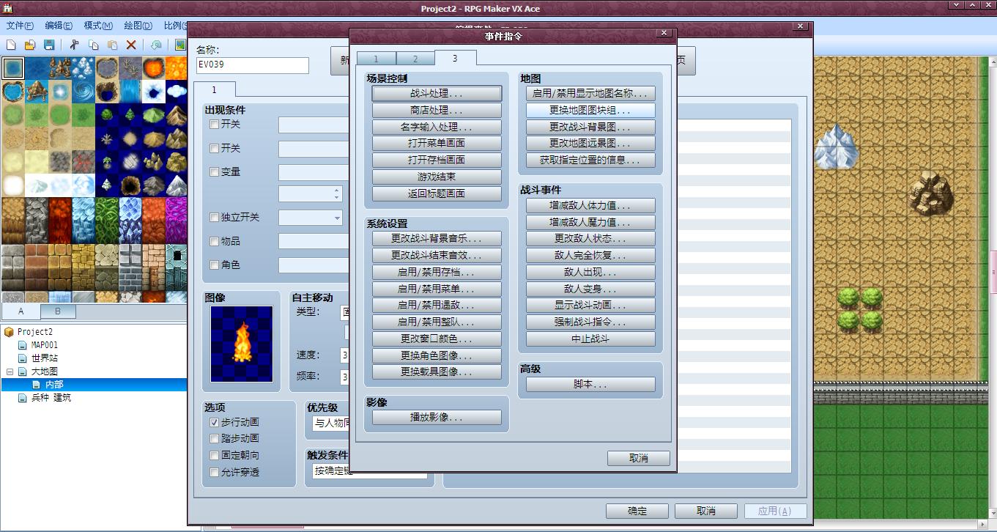997x532 pixels.
Task: Uncheck the 步行动画 option
Action: [214, 423]
